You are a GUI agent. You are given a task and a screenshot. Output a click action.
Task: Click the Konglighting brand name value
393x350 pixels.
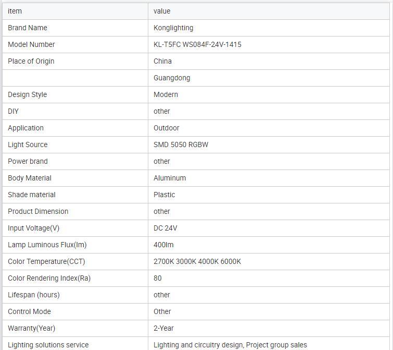click(173, 28)
